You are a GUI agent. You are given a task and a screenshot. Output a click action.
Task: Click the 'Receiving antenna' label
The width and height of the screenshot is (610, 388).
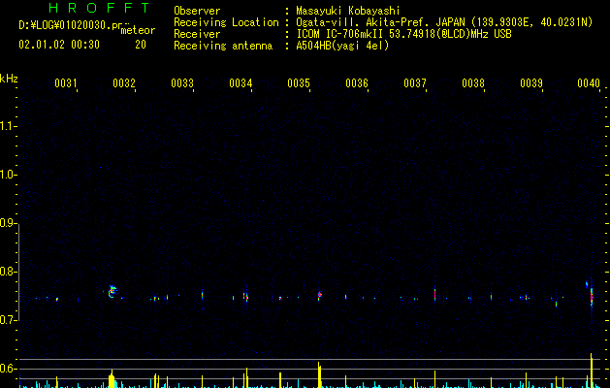coord(223,46)
